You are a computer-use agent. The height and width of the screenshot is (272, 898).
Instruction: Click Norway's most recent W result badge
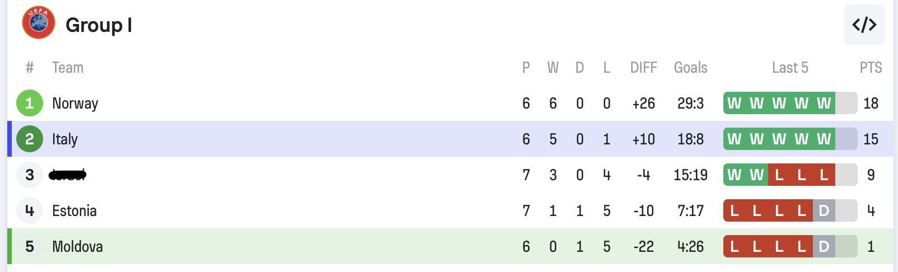824,103
